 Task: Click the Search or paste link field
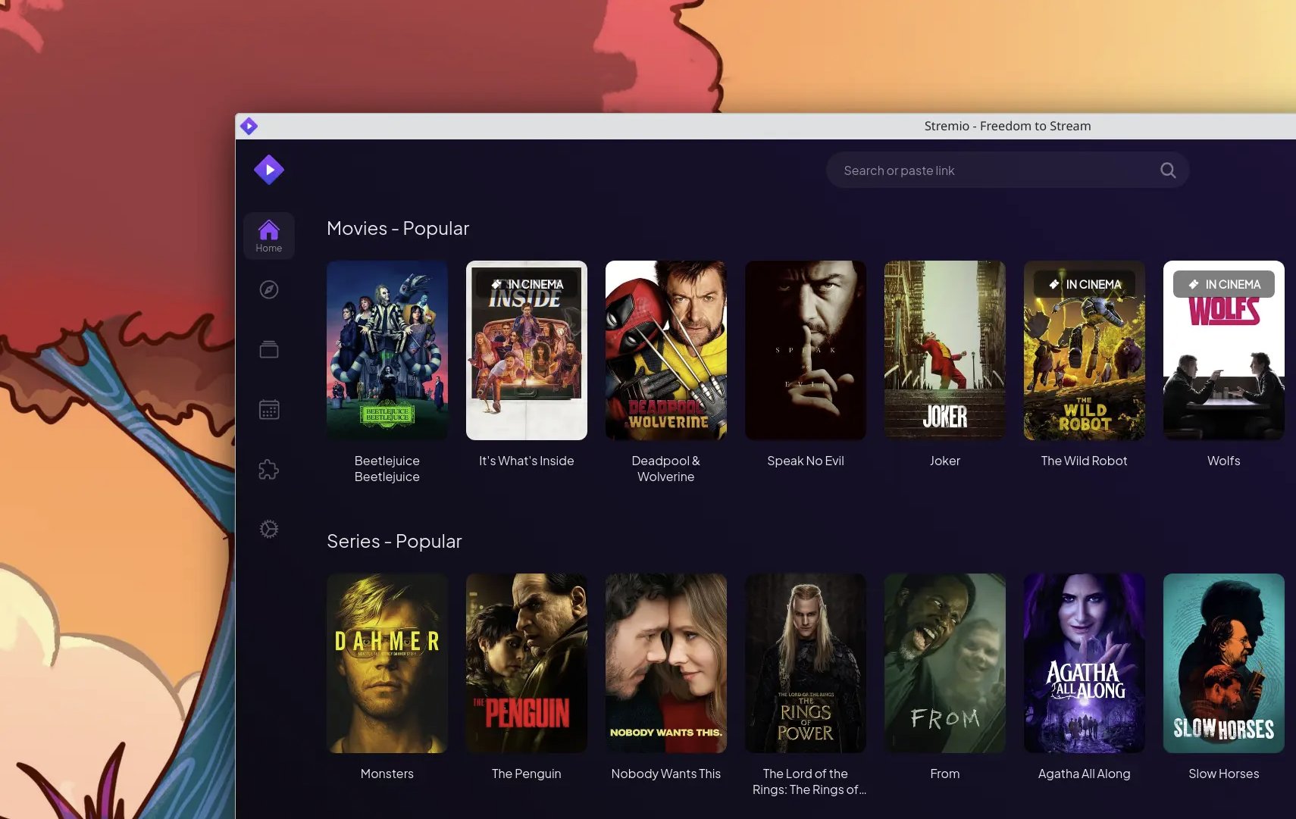click(x=993, y=170)
